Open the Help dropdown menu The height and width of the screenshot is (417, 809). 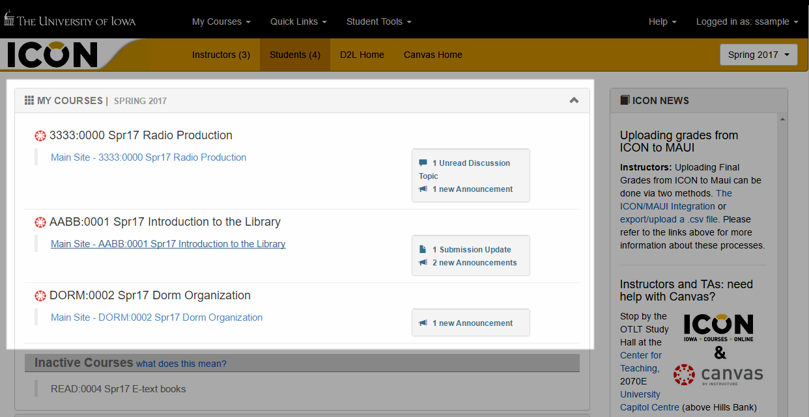click(662, 21)
